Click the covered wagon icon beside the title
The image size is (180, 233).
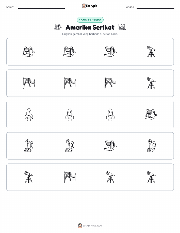(122, 27)
